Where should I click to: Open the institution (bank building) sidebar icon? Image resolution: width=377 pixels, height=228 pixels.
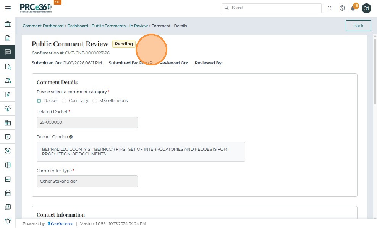pos(8,24)
